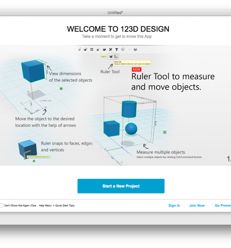
Task: Click the red NEW badge
Action: [137, 69]
